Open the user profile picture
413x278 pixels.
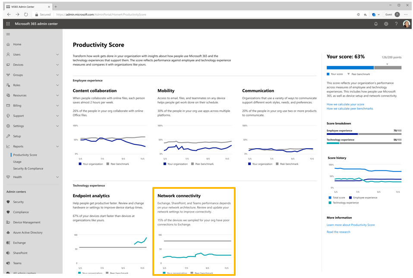[x=407, y=24]
